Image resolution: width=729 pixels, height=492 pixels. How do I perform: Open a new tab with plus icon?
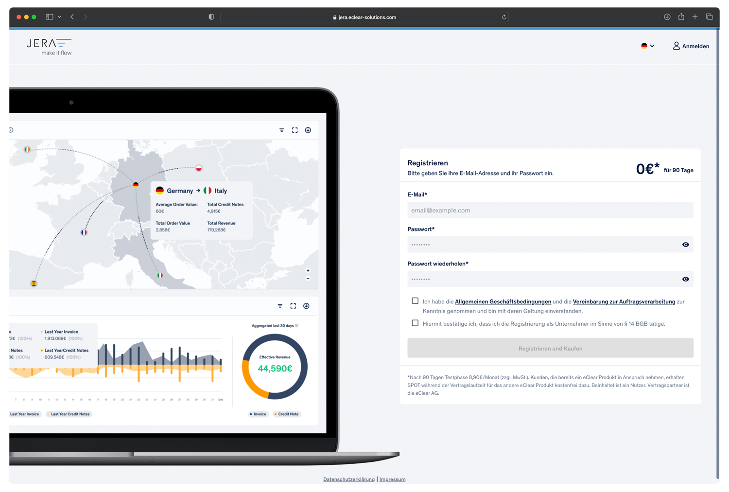695,17
